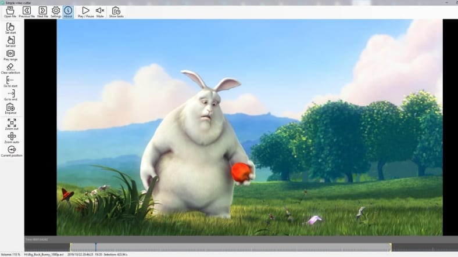Image resolution: width=458 pixels, height=257 pixels.
Task: Play the selected range
Action: click(10, 55)
